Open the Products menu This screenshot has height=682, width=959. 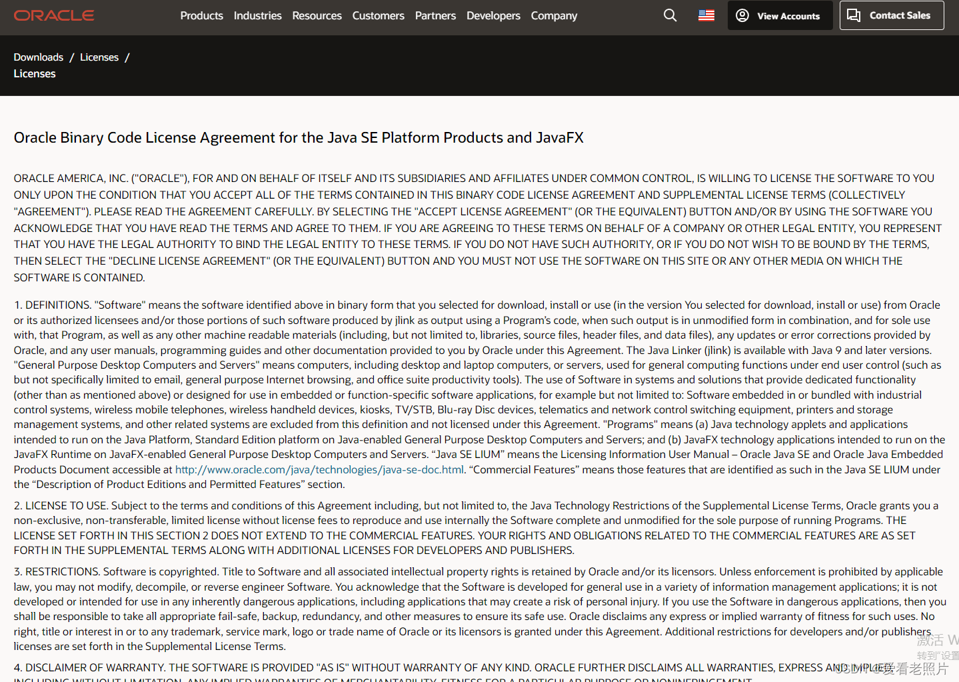pos(202,15)
